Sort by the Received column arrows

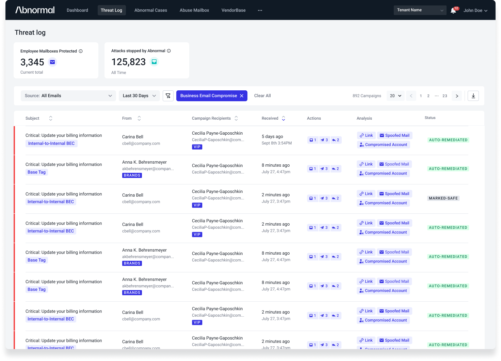click(x=284, y=118)
